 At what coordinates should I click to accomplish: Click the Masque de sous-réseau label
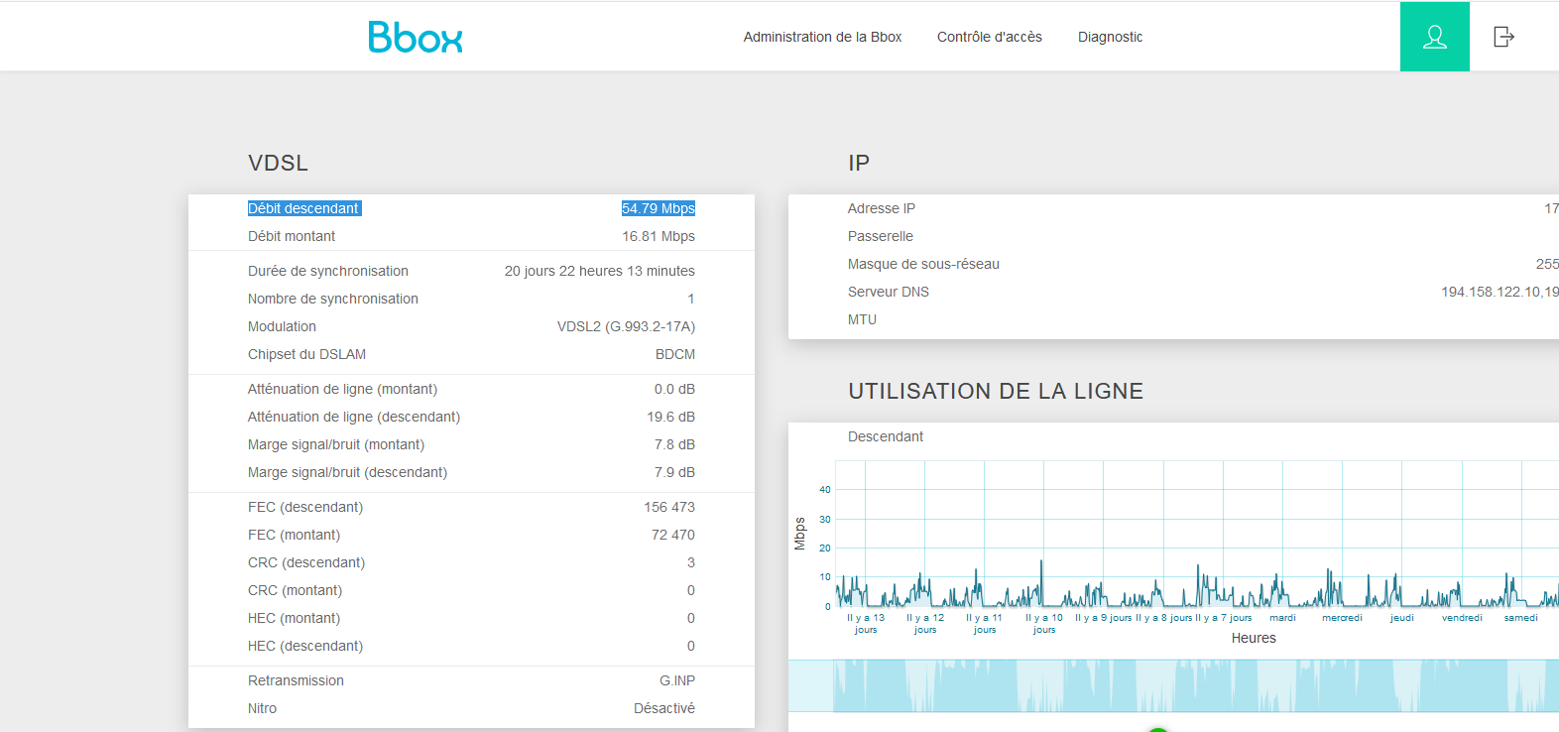point(923,264)
